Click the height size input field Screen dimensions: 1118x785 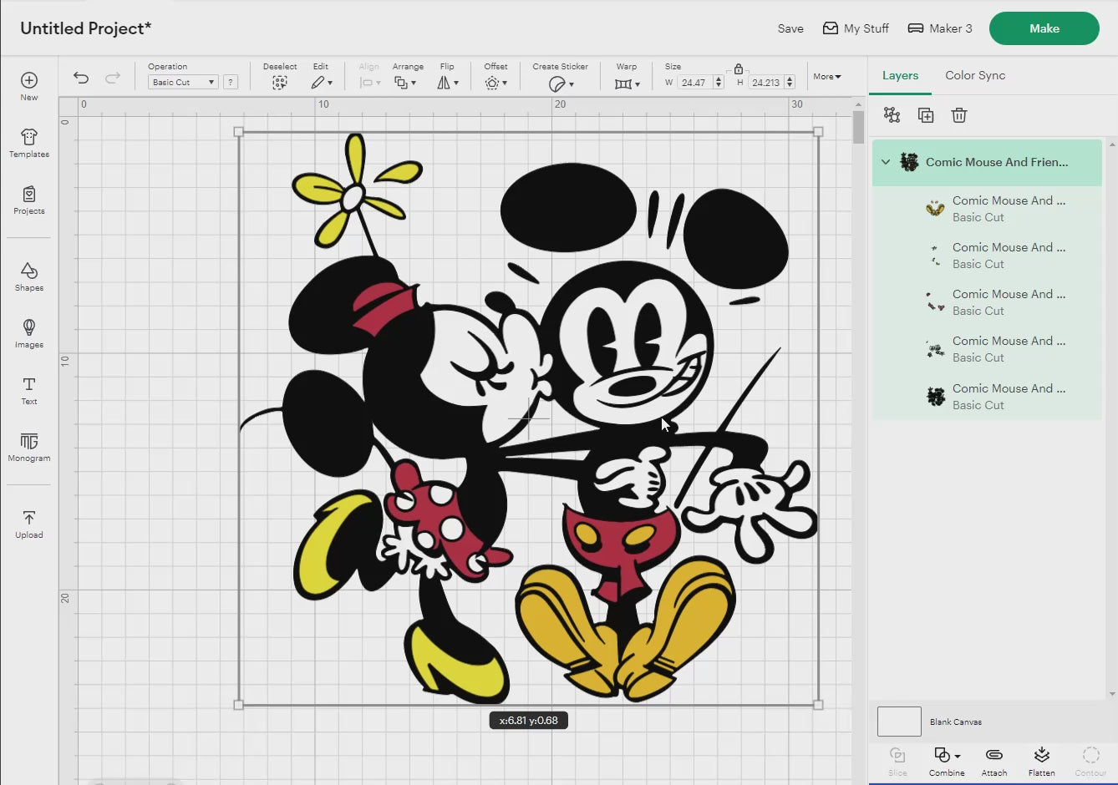tap(765, 83)
